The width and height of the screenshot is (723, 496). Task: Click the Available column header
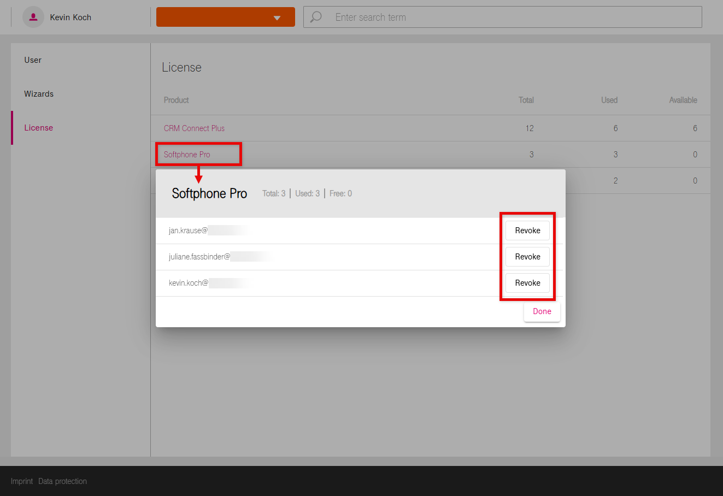point(683,100)
